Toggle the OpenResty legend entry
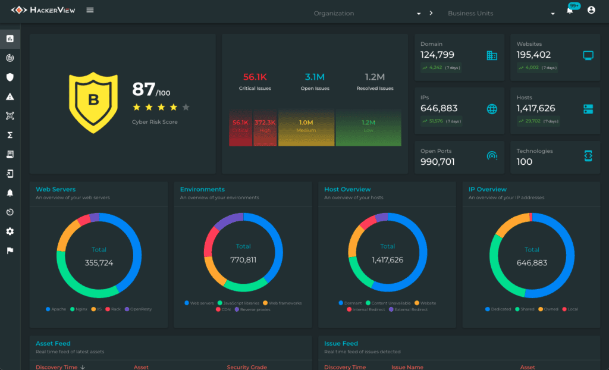This screenshot has width=609, height=370. pos(138,309)
